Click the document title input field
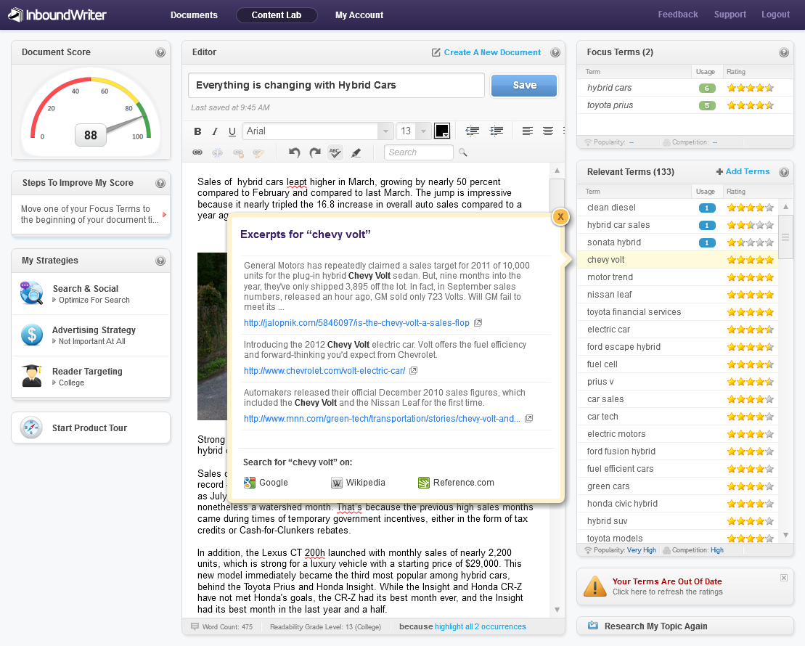This screenshot has width=805, height=646. (336, 85)
